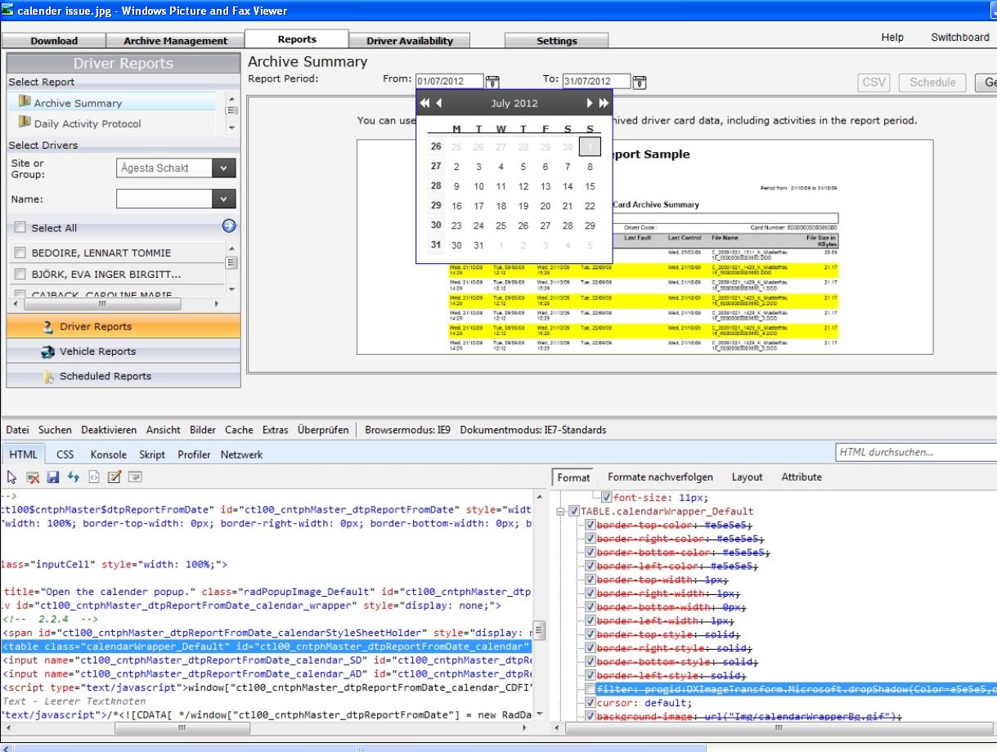The width and height of the screenshot is (997, 752).
Task: Tick the BEDOIRE, LENNART TOMMIE checkbox
Action: [x=21, y=253]
